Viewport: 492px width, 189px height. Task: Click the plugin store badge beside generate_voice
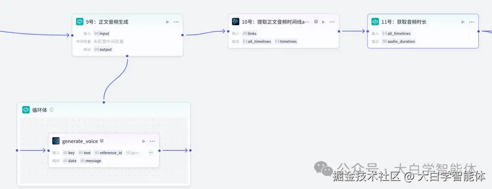pos(102,141)
